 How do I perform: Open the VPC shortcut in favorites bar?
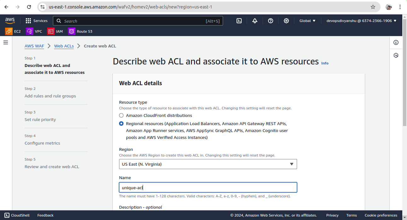point(34,31)
